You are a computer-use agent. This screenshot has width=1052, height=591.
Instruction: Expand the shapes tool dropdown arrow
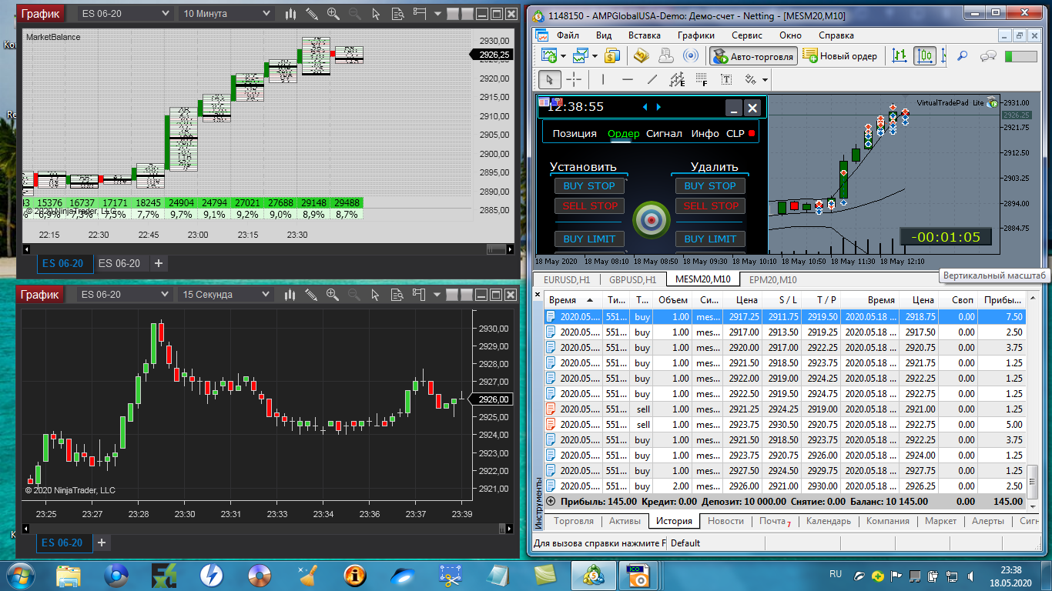click(765, 79)
